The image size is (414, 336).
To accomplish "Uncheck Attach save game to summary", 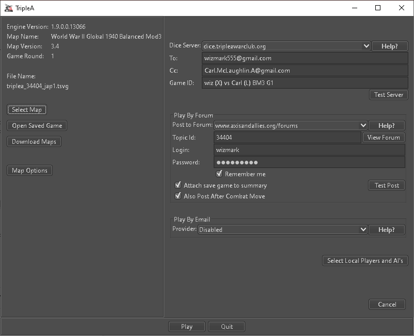I will [178, 185].
